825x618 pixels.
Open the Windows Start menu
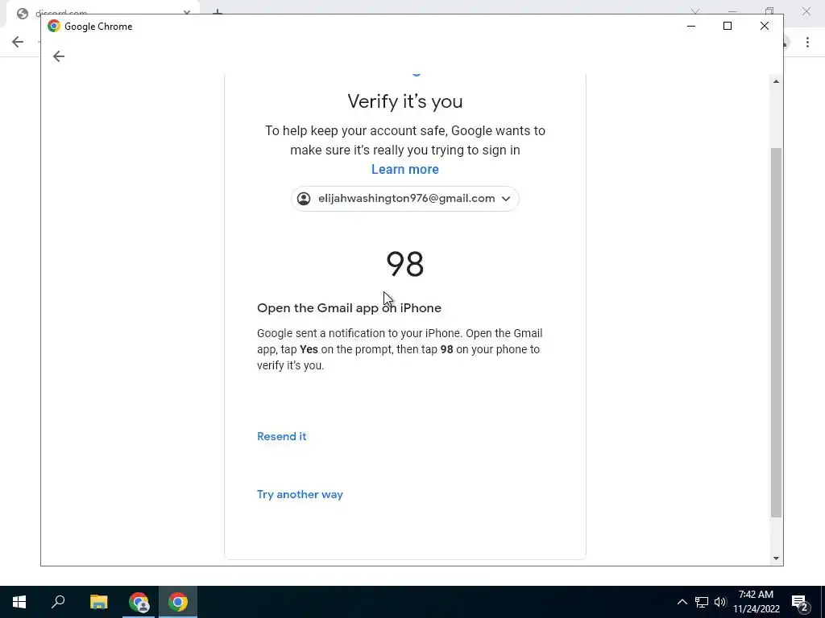(x=19, y=602)
